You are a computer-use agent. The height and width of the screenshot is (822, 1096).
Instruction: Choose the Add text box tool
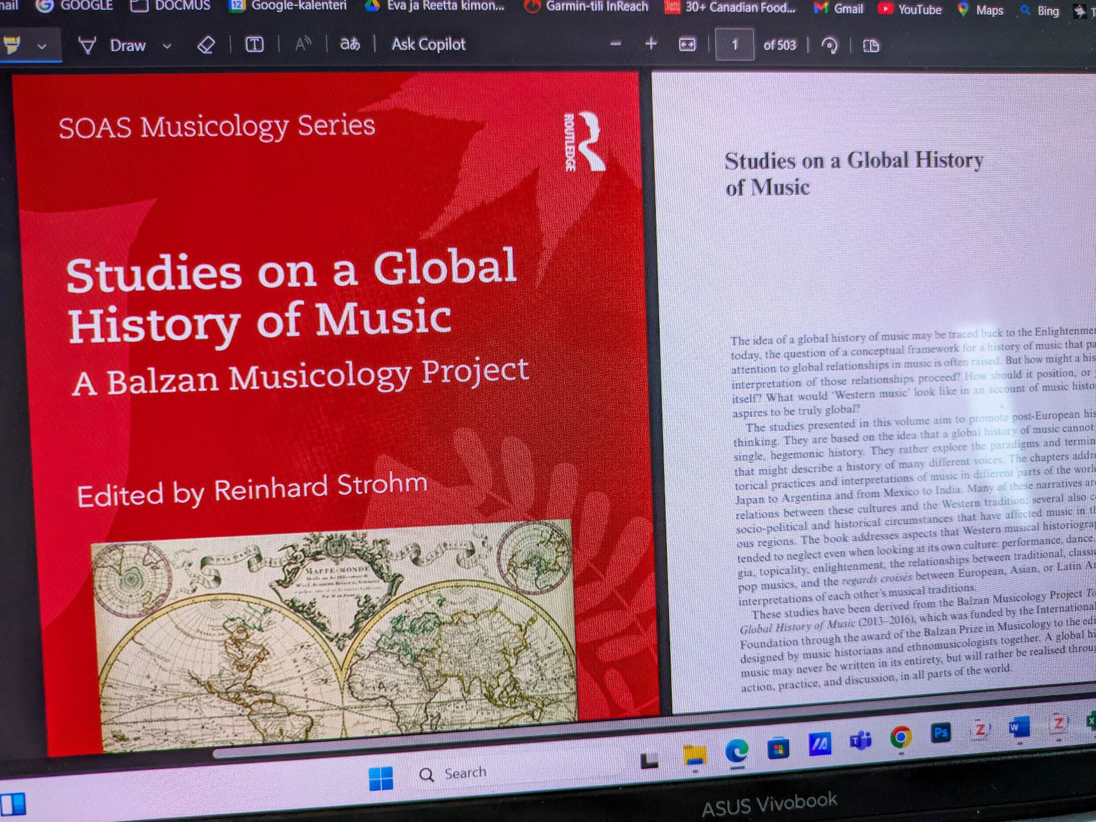pyautogui.click(x=254, y=44)
